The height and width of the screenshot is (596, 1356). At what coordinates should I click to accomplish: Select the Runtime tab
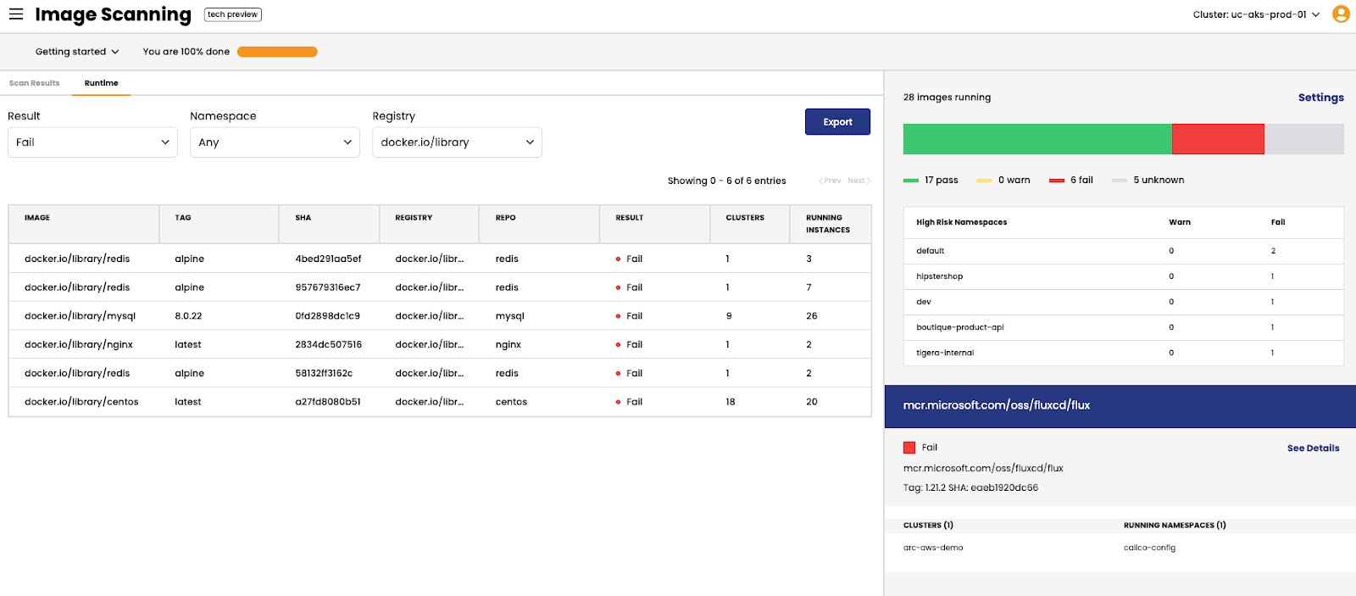pos(102,83)
